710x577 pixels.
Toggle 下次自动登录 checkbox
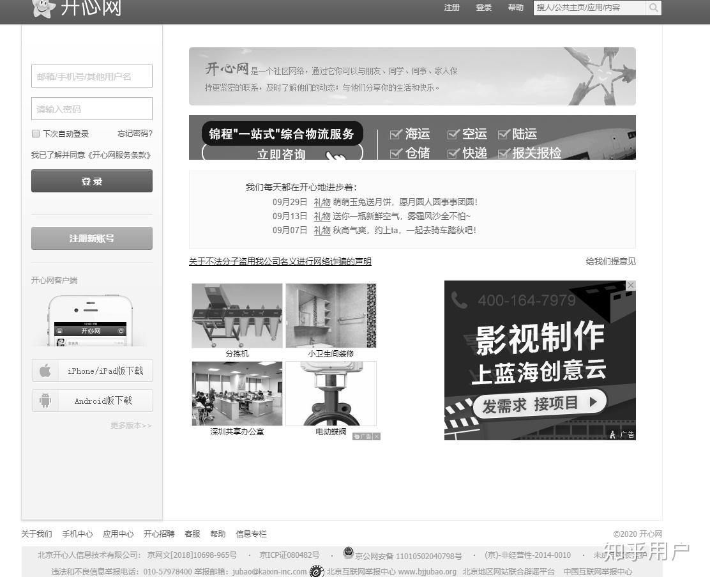[x=36, y=134]
